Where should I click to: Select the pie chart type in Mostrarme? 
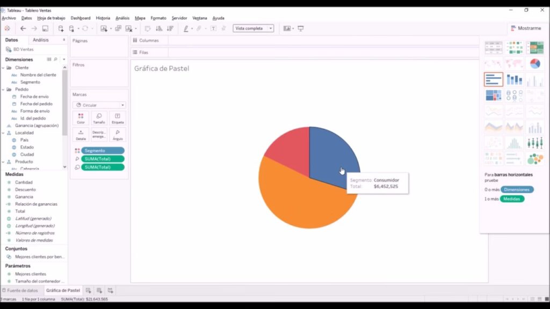(535, 64)
